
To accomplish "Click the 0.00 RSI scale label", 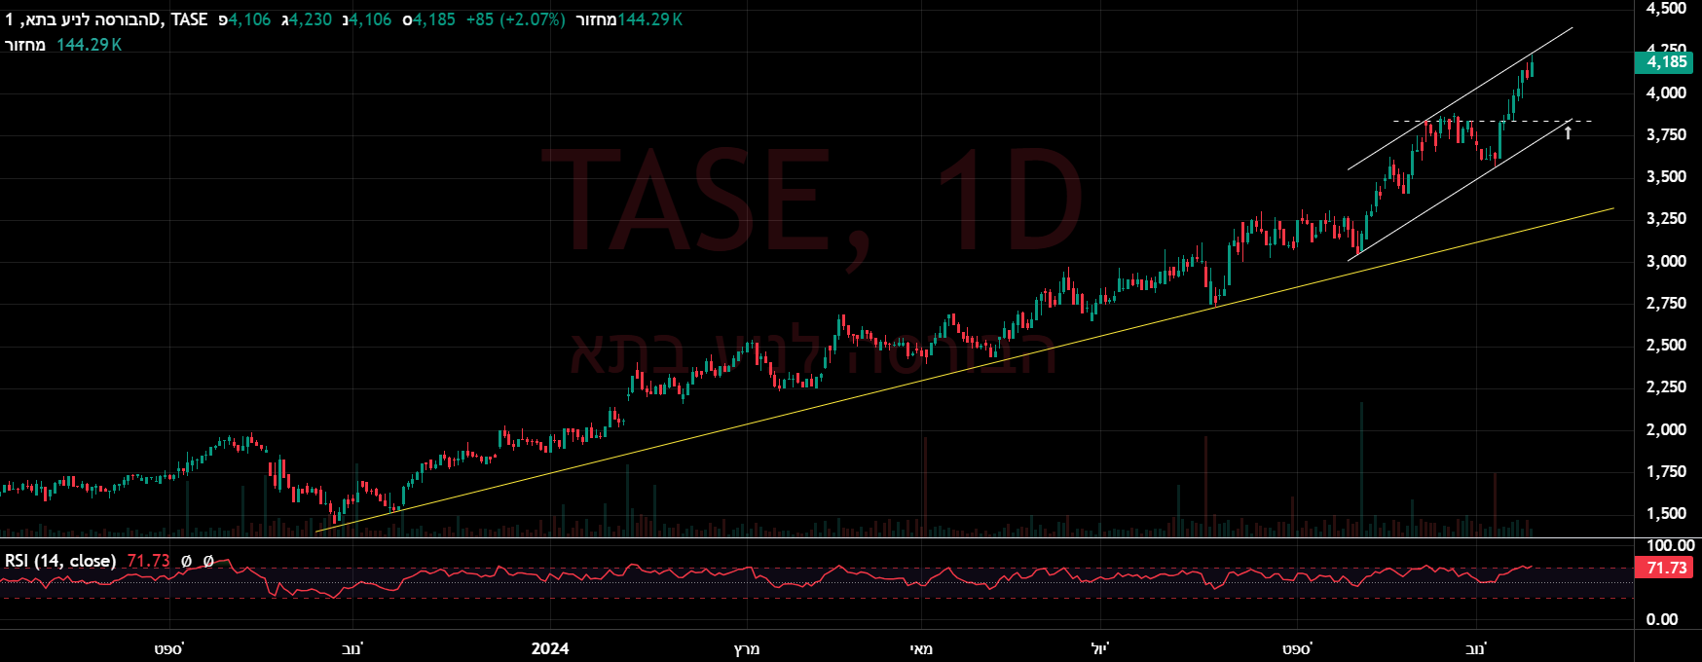I will 1662,619.
